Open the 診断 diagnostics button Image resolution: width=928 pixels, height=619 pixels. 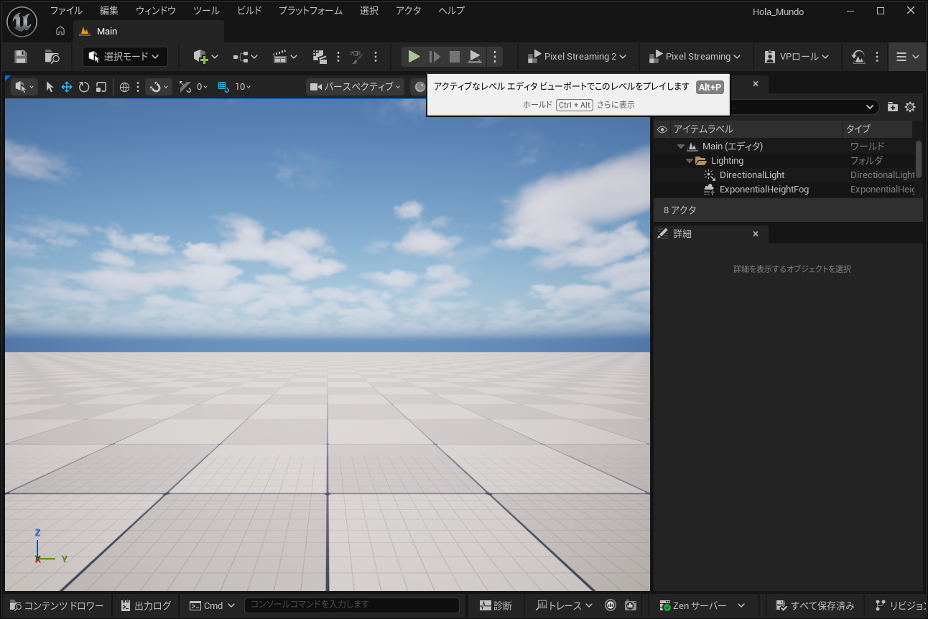pos(496,605)
